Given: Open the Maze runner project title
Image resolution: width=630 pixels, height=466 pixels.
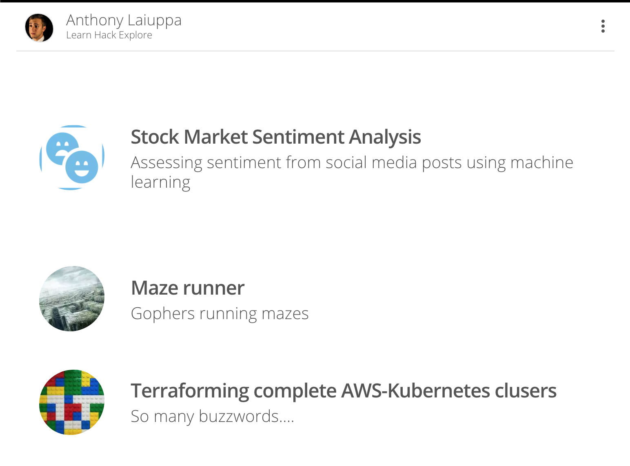Looking at the screenshot, I should point(188,288).
